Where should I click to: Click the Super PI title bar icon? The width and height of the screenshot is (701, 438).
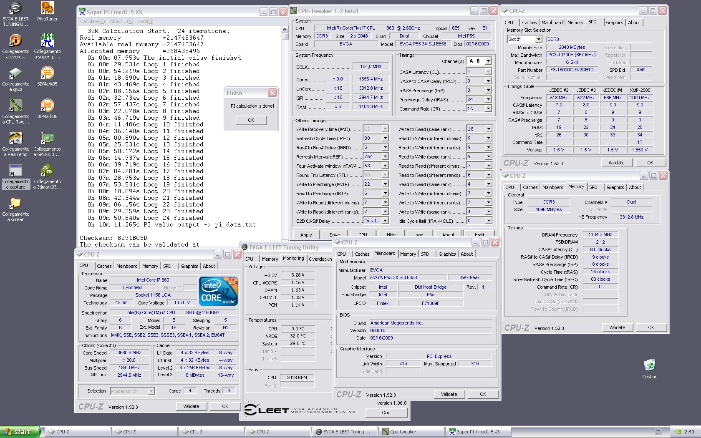tap(82, 12)
